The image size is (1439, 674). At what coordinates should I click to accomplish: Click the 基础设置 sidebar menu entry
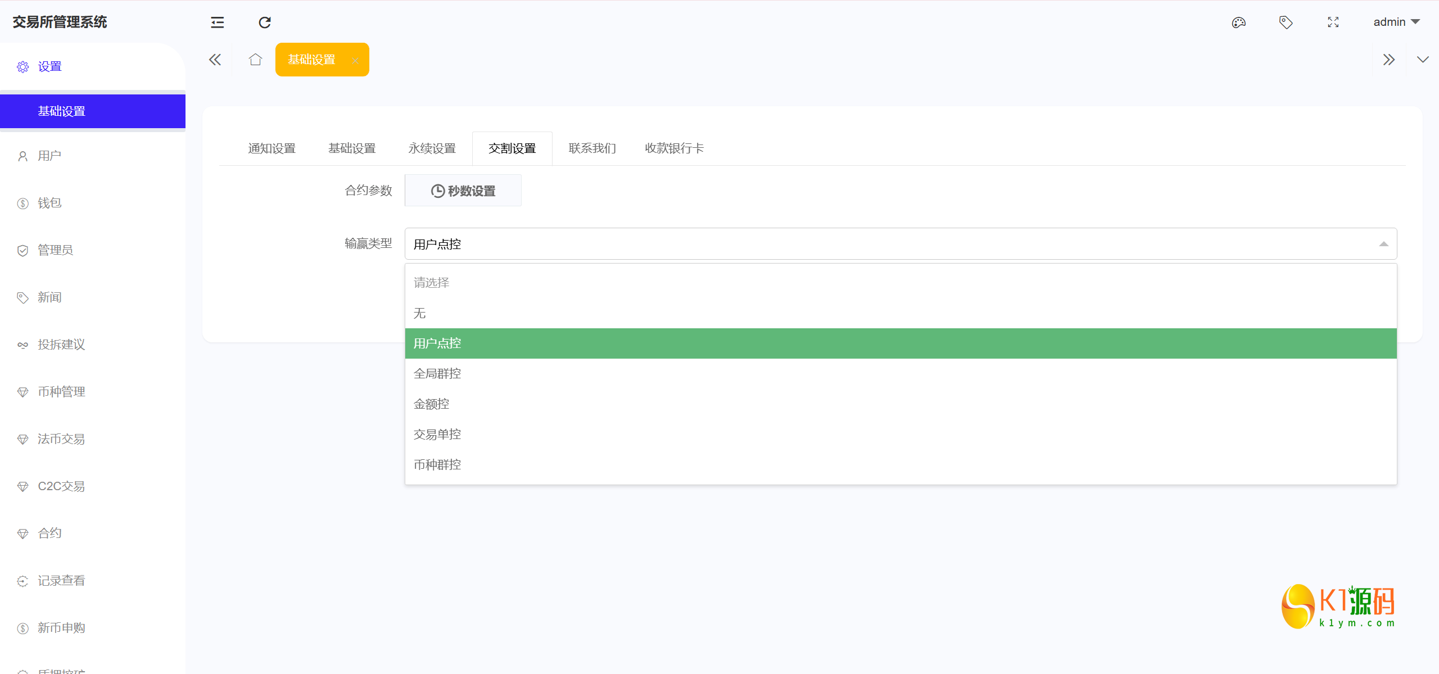click(61, 111)
